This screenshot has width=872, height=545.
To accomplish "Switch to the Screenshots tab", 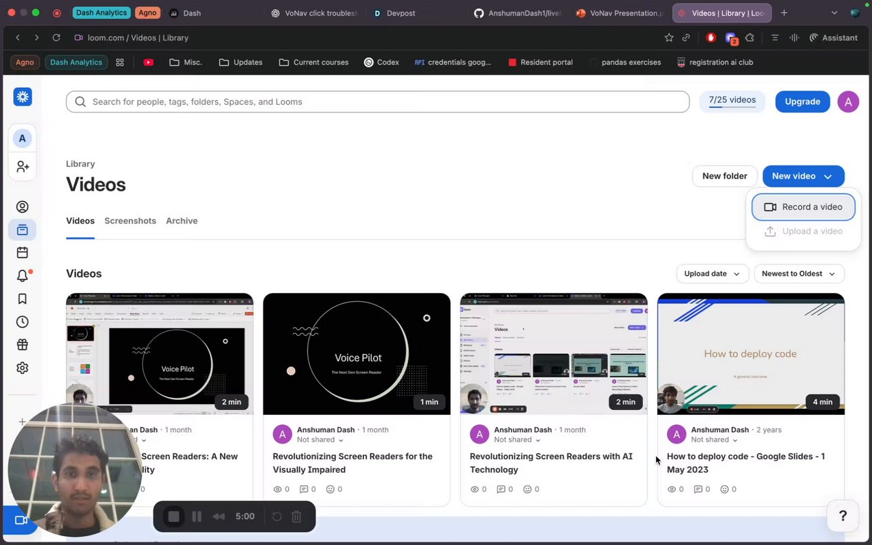I will pos(130,221).
